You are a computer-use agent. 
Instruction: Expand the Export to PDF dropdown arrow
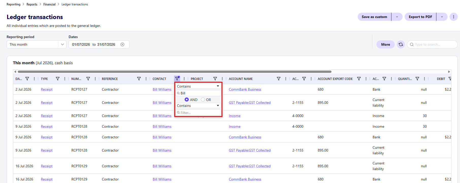point(442,17)
